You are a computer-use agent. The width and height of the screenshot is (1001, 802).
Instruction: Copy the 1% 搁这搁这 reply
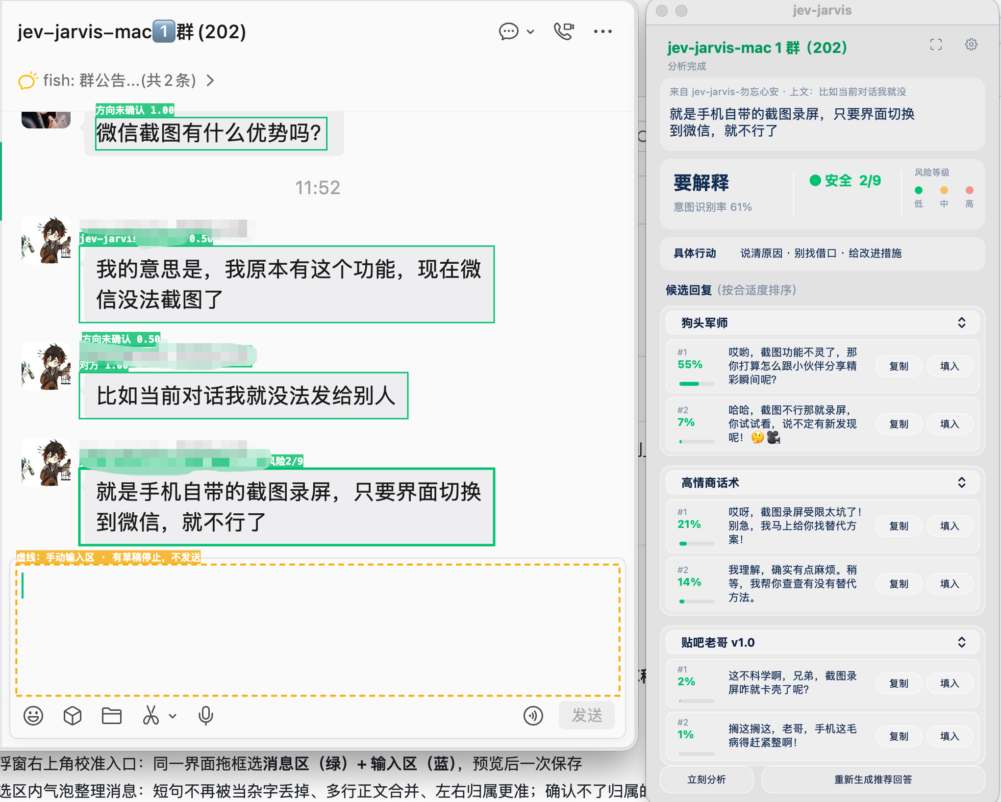click(x=899, y=736)
